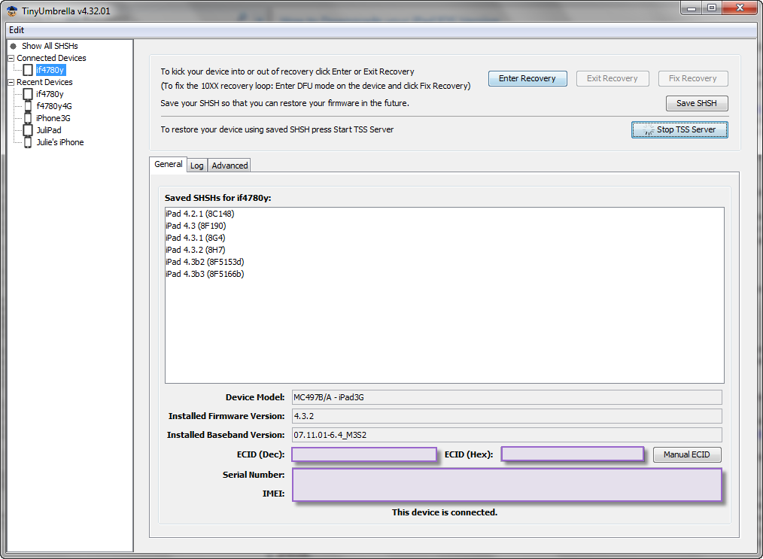Click the ECID (Dec) field
The height and width of the screenshot is (559, 763).
click(364, 454)
